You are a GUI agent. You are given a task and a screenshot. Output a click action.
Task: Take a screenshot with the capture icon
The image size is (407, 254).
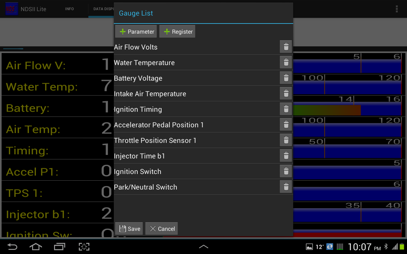(84, 247)
